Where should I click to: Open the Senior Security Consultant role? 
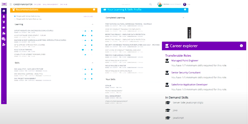tap(186, 73)
